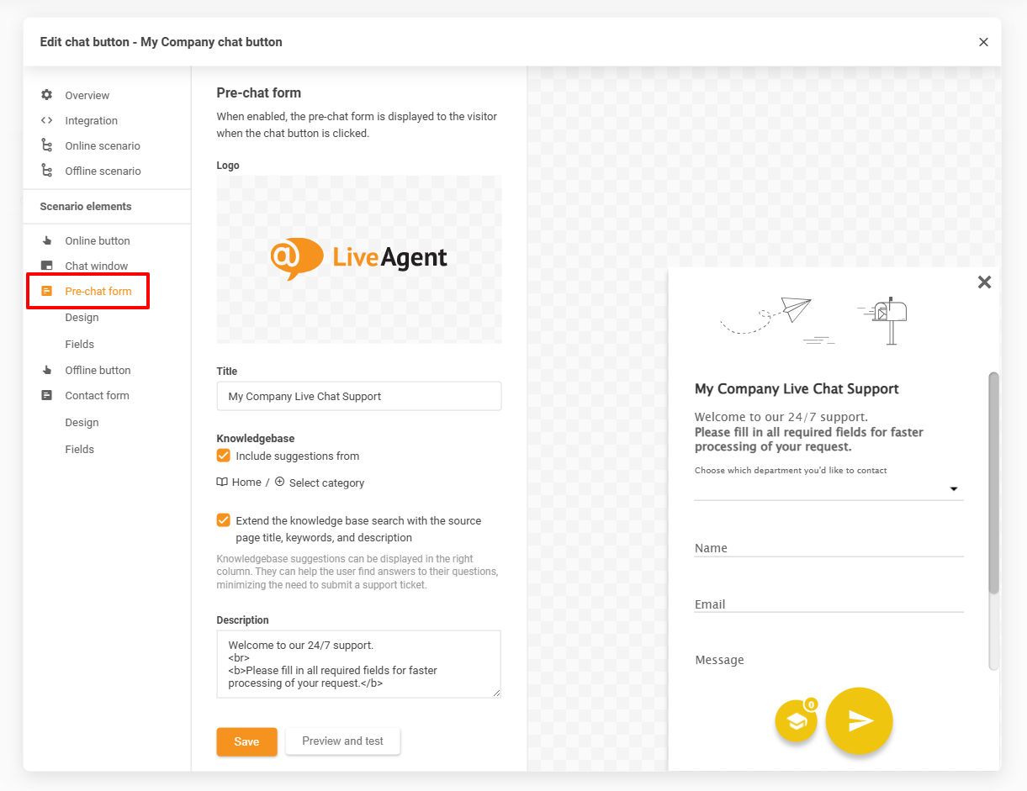The image size is (1027, 791).
Task: Click the Chat window icon in sidebar
Action: (x=47, y=266)
